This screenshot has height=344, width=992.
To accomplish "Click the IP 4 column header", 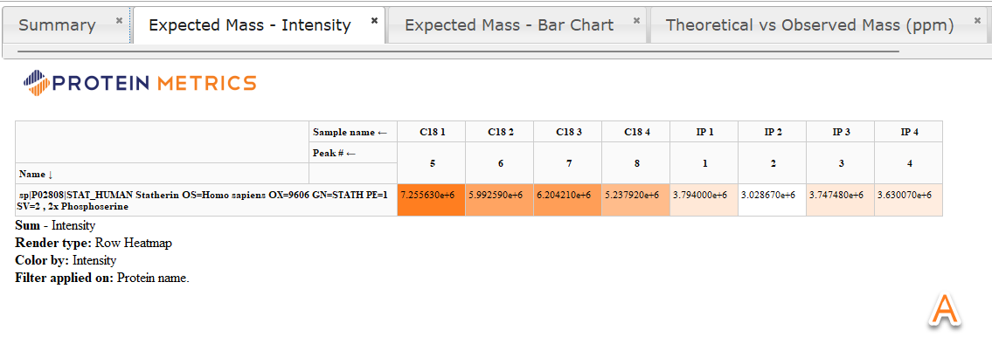I will click(908, 132).
